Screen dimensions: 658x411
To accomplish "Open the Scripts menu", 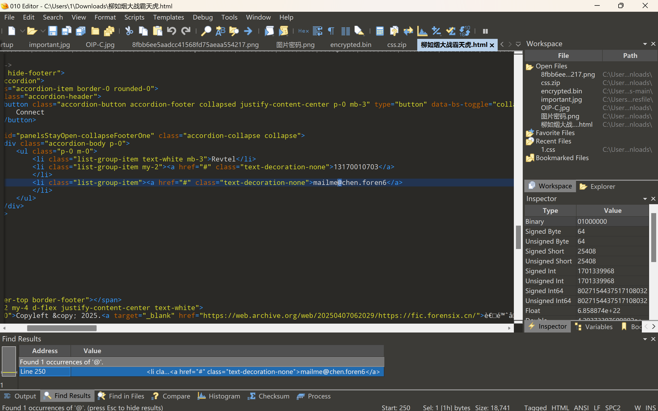I will pyautogui.click(x=134, y=17).
